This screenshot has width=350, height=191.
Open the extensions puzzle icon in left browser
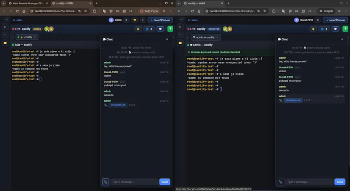pyautogui.click(x=94, y=11)
